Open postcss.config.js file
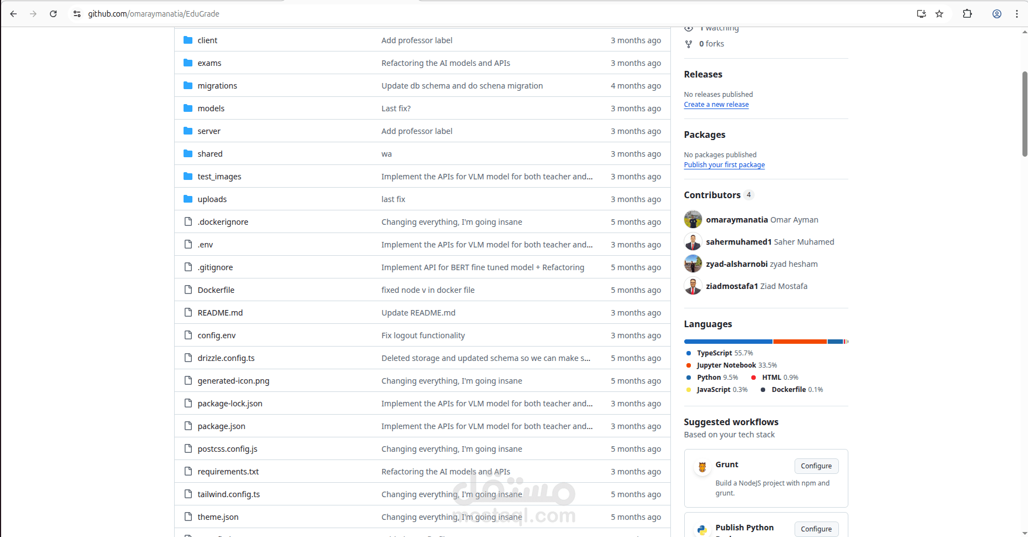Viewport: 1028px width, 537px height. 227,449
